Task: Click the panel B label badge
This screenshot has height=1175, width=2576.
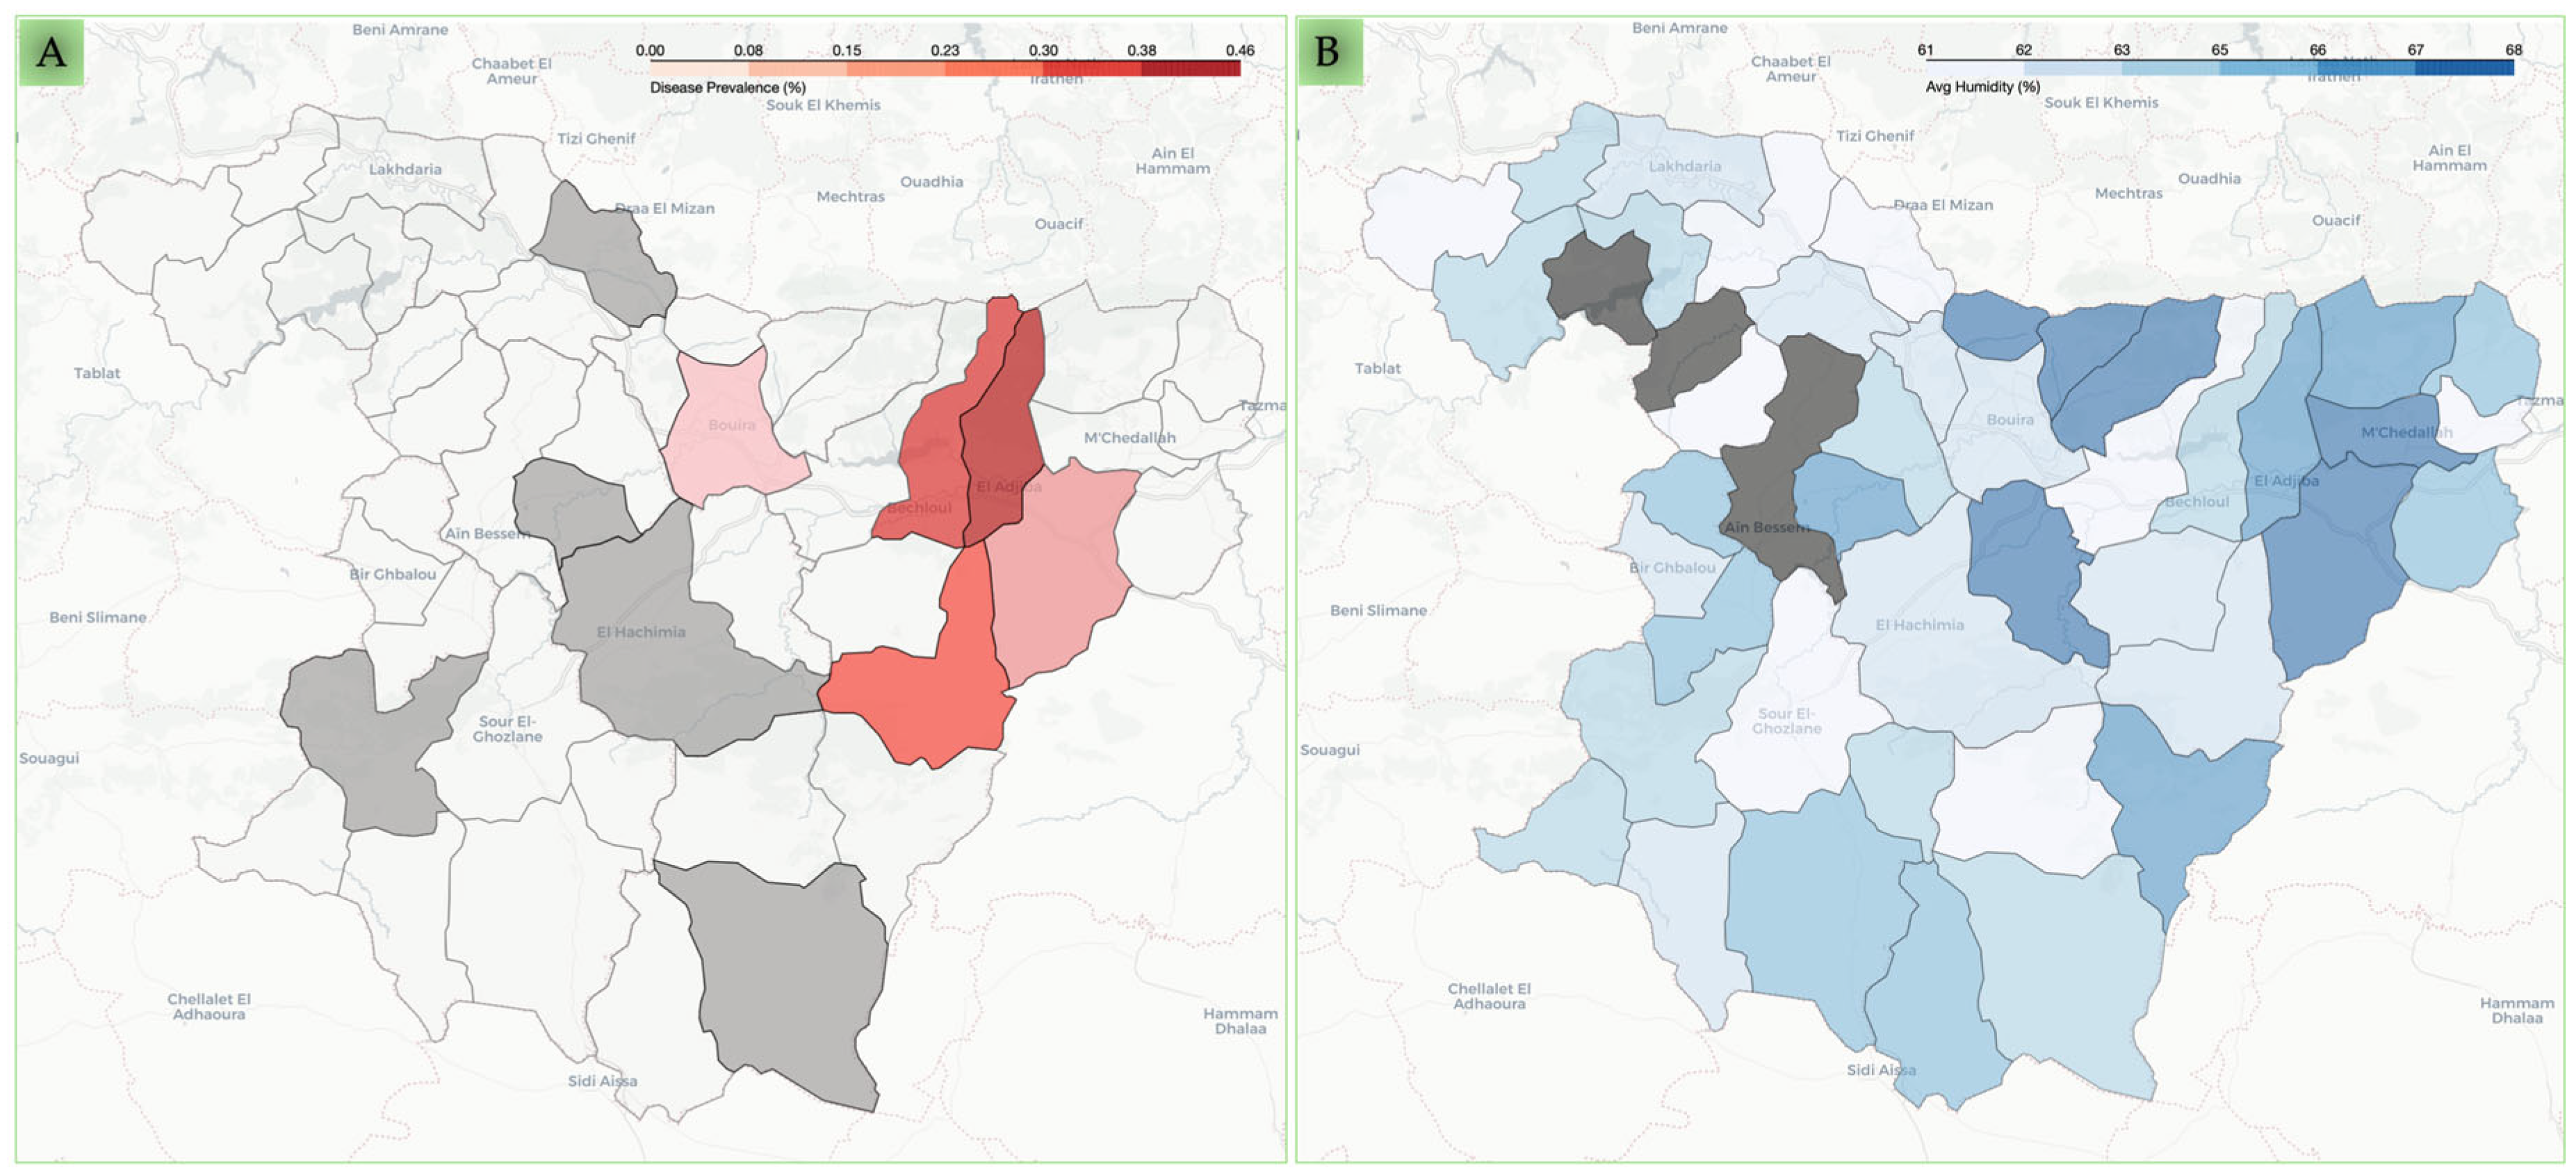Action: coord(1328,52)
